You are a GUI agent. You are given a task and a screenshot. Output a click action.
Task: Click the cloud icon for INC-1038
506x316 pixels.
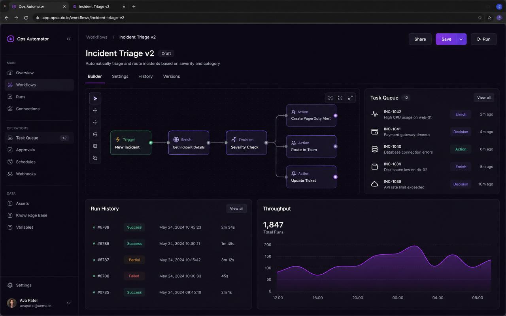(374, 184)
